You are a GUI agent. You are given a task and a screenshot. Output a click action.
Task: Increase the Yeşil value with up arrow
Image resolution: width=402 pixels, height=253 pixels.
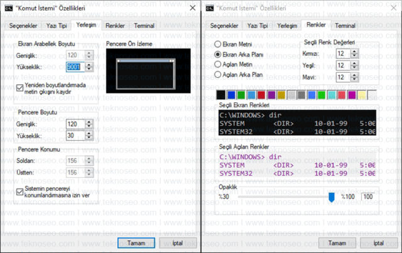click(354, 63)
